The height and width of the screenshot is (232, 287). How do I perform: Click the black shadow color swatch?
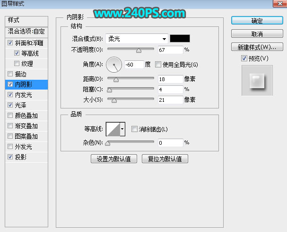coord(180,39)
